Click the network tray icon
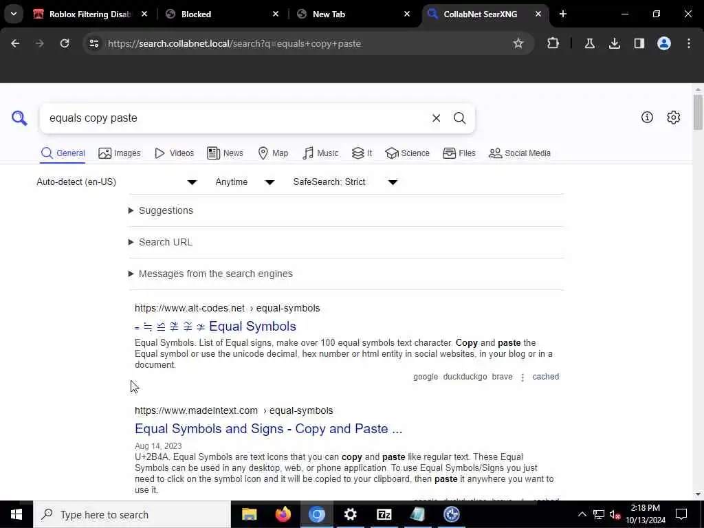The image size is (704, 528). tap(599, 514)
